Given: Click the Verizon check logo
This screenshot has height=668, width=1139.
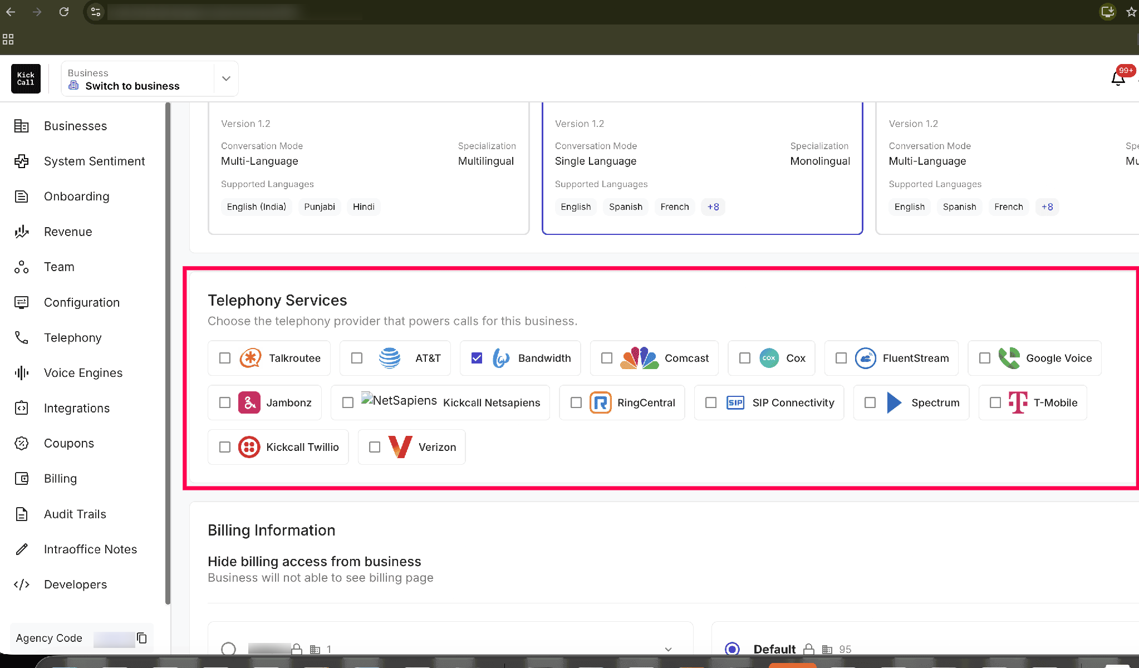Looking at the screenshot, I should (400, 447).
